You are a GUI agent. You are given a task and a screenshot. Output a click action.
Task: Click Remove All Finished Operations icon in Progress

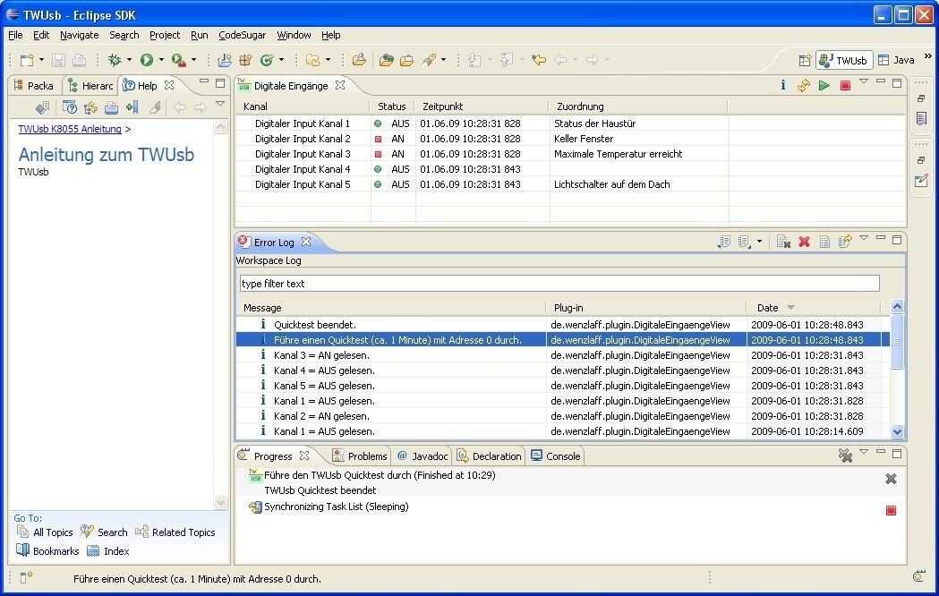pyautogui.click(x=845, y=456)
